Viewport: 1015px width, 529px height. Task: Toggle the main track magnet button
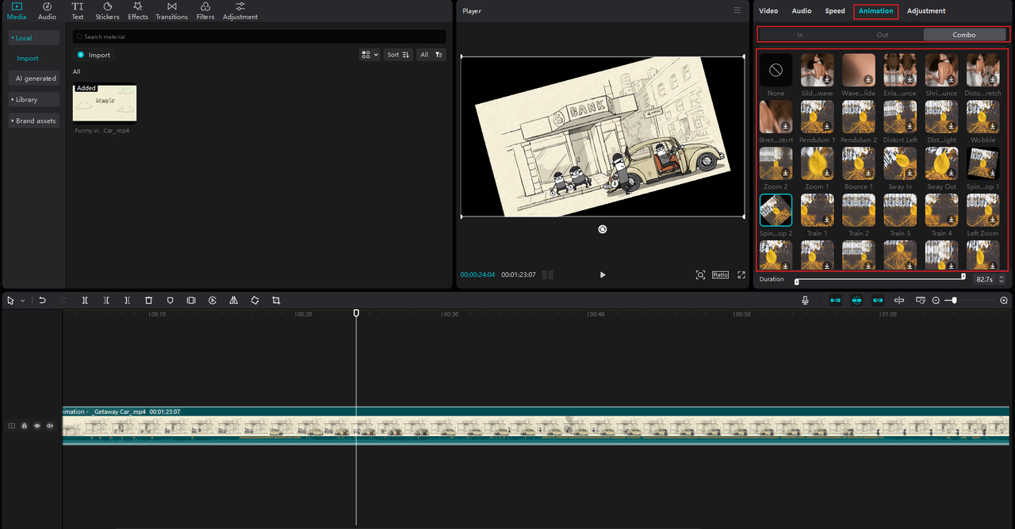click(x=835, y=301)
